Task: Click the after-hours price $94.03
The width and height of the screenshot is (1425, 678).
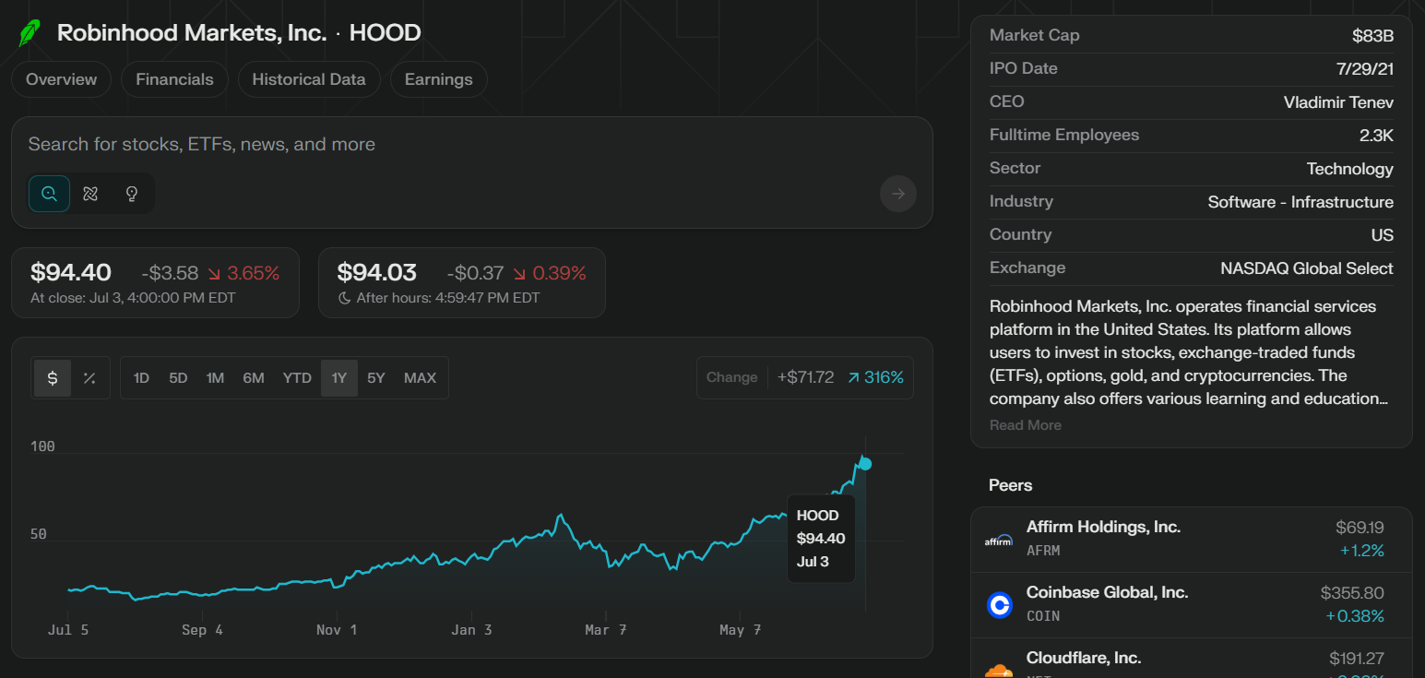Action: (x=377, y=273)
